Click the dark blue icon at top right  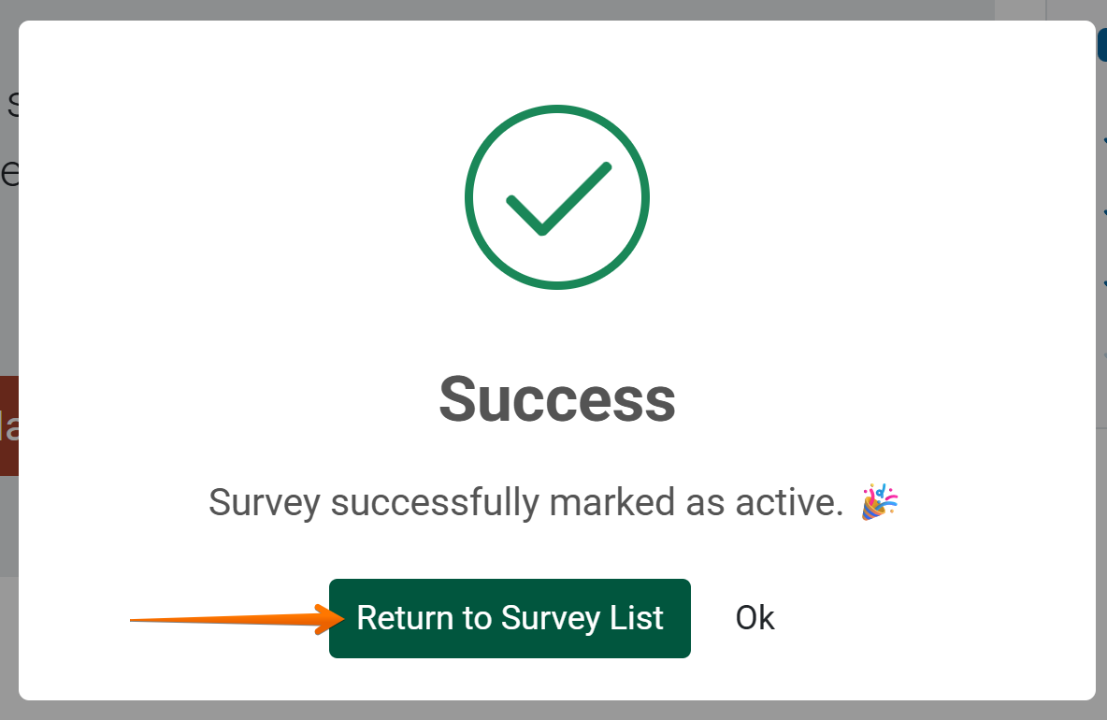pos(1103,42)
